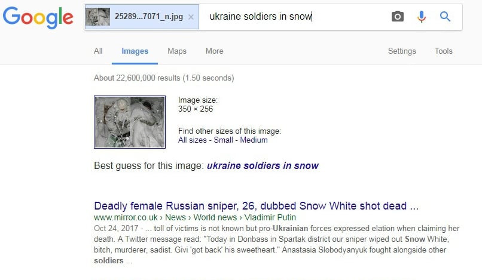Screen dimensions: 482x280
Task: Open the Maps tab
Action: (x=177, y=51)
